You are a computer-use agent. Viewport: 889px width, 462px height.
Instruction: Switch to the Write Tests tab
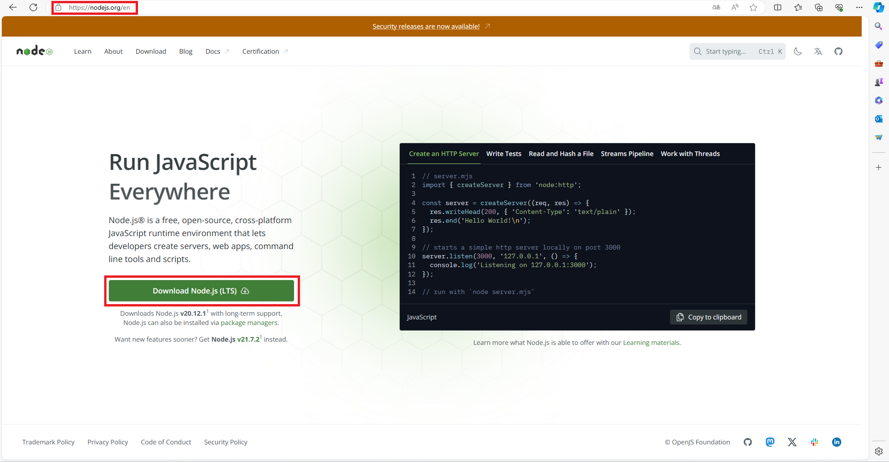[x=504, y=154]
